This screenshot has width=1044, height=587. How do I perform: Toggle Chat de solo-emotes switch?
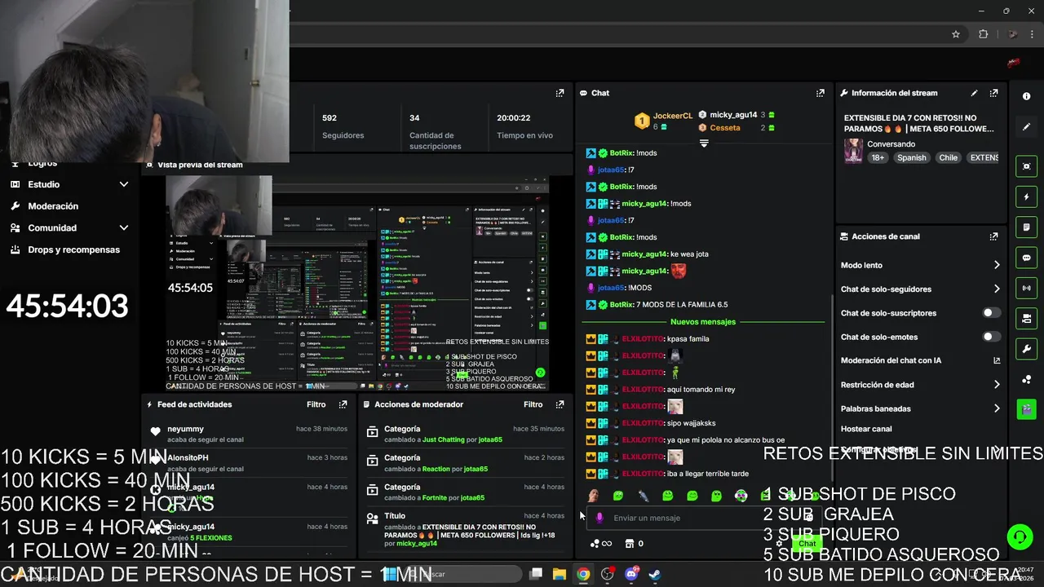click(991, 337)
